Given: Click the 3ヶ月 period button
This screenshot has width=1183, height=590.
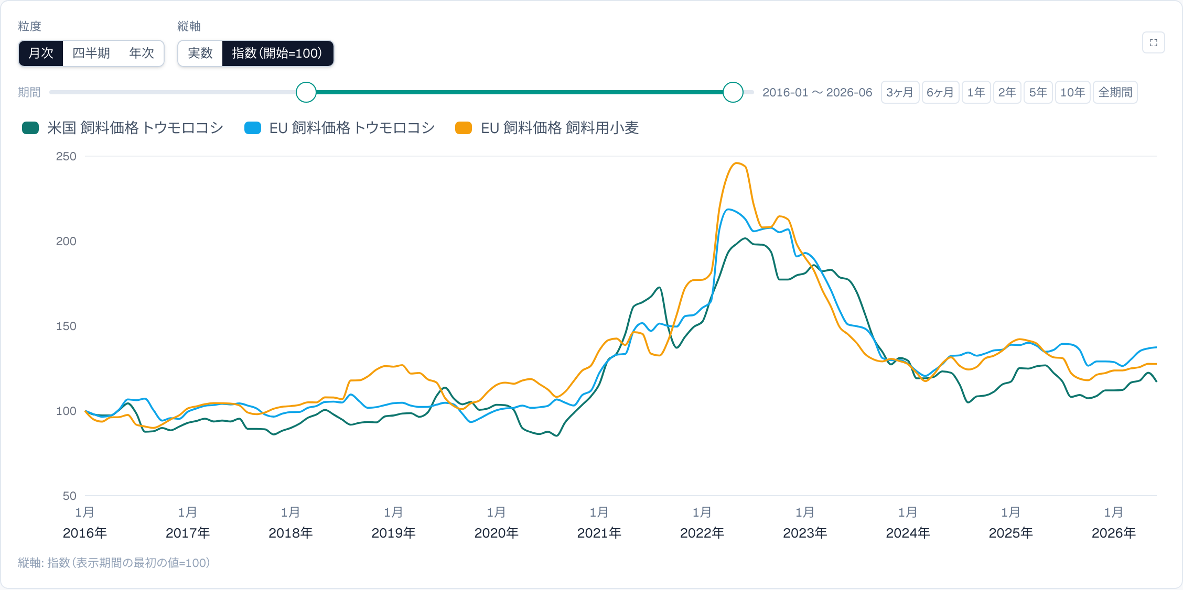Looking at the screenshot, I should pos(900,92).
